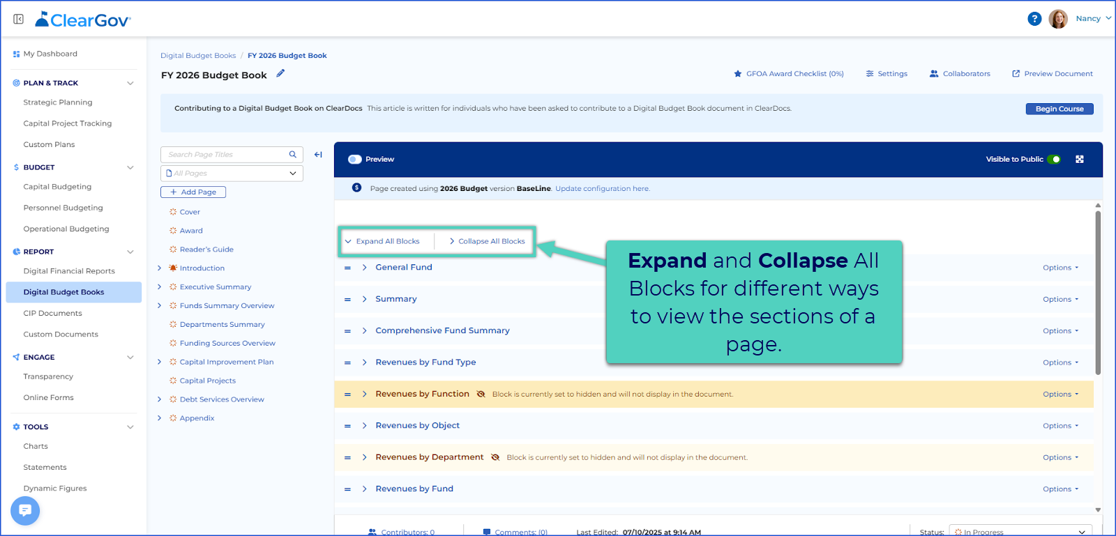Select the Funding Sources Overview page

pyautogui.click(x=227, y=344)
